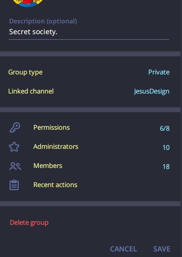The image size is (182, 257).
Task: Click the JesusDesign linked channel
Action: (x=152, y=92)
